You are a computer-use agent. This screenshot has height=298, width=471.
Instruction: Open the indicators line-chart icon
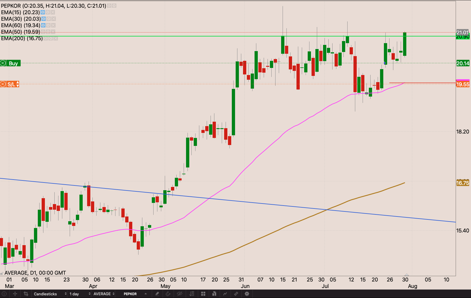pyautogui.click(x=225, y=294)
